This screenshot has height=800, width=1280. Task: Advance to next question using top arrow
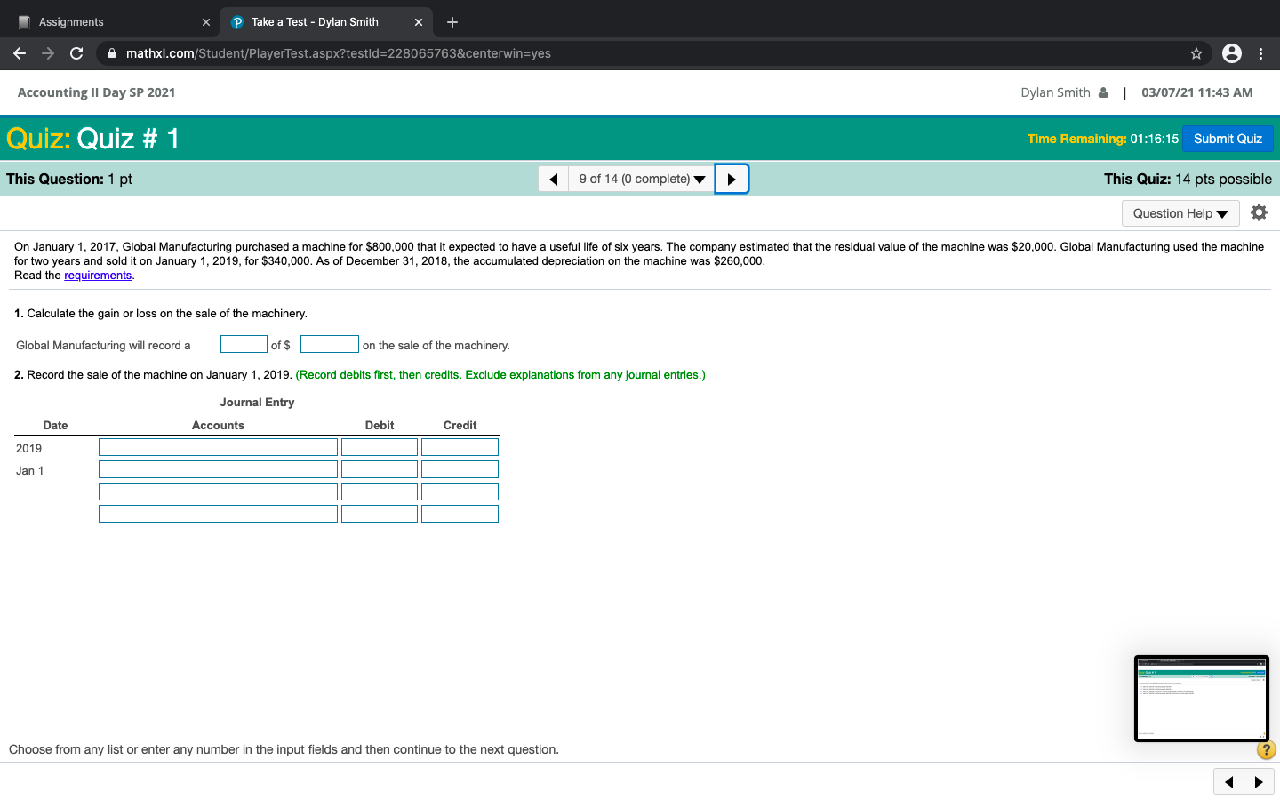point(732,179)
